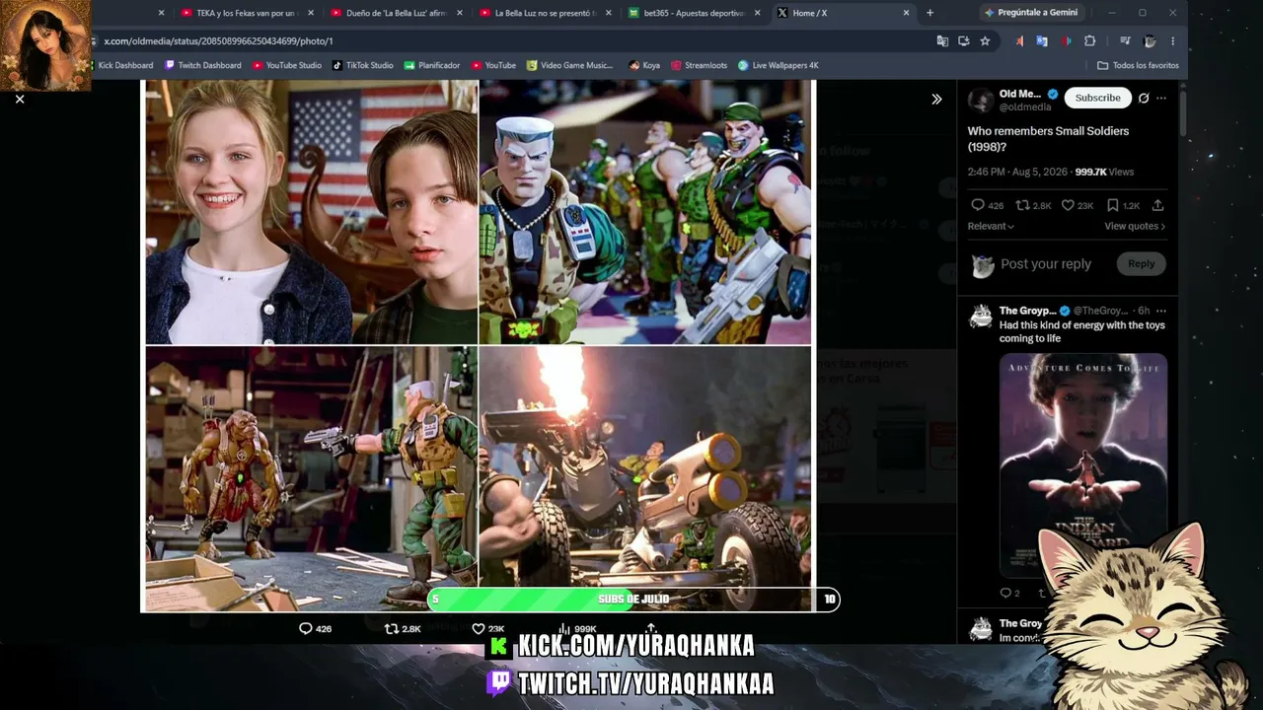Click the reply icon below the photo
The image size is (1263, 710).
point(305,628)
